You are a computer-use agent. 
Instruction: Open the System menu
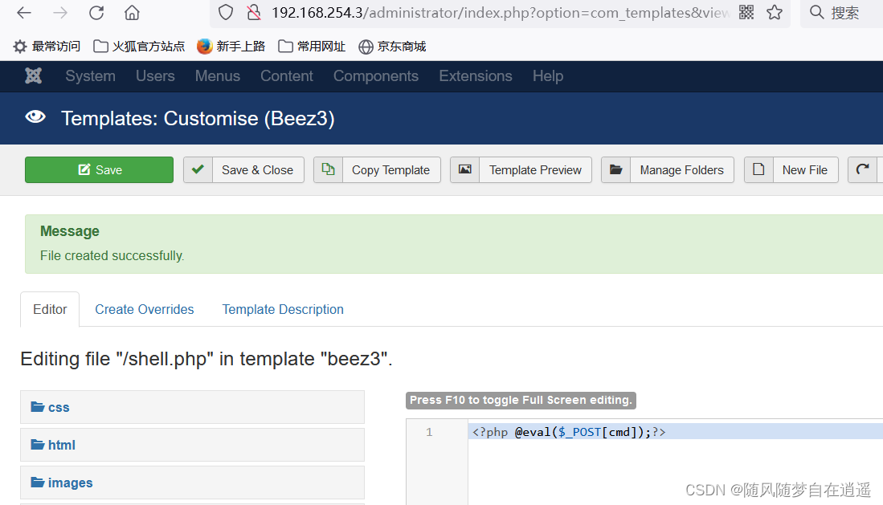(90, 76)
